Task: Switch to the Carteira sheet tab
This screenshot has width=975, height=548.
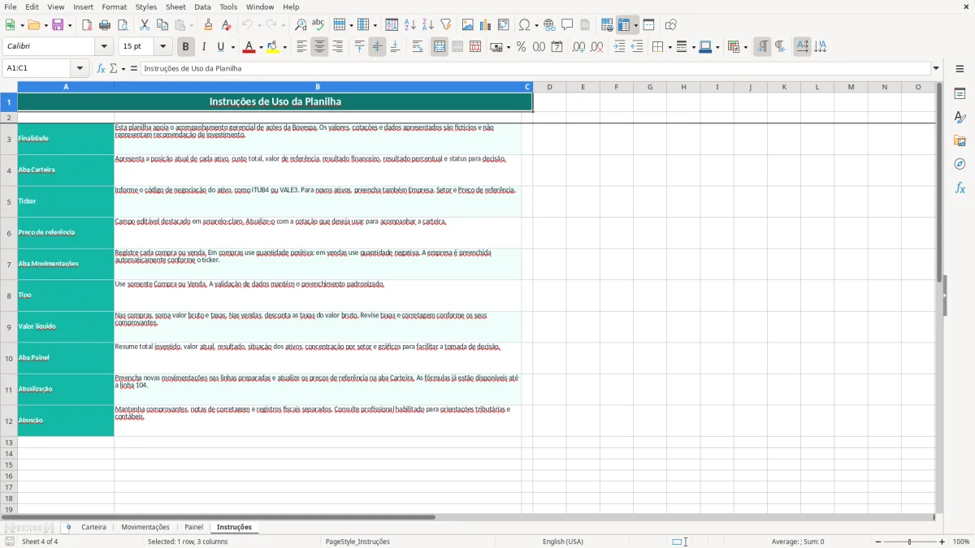Action: pos(93,528)
